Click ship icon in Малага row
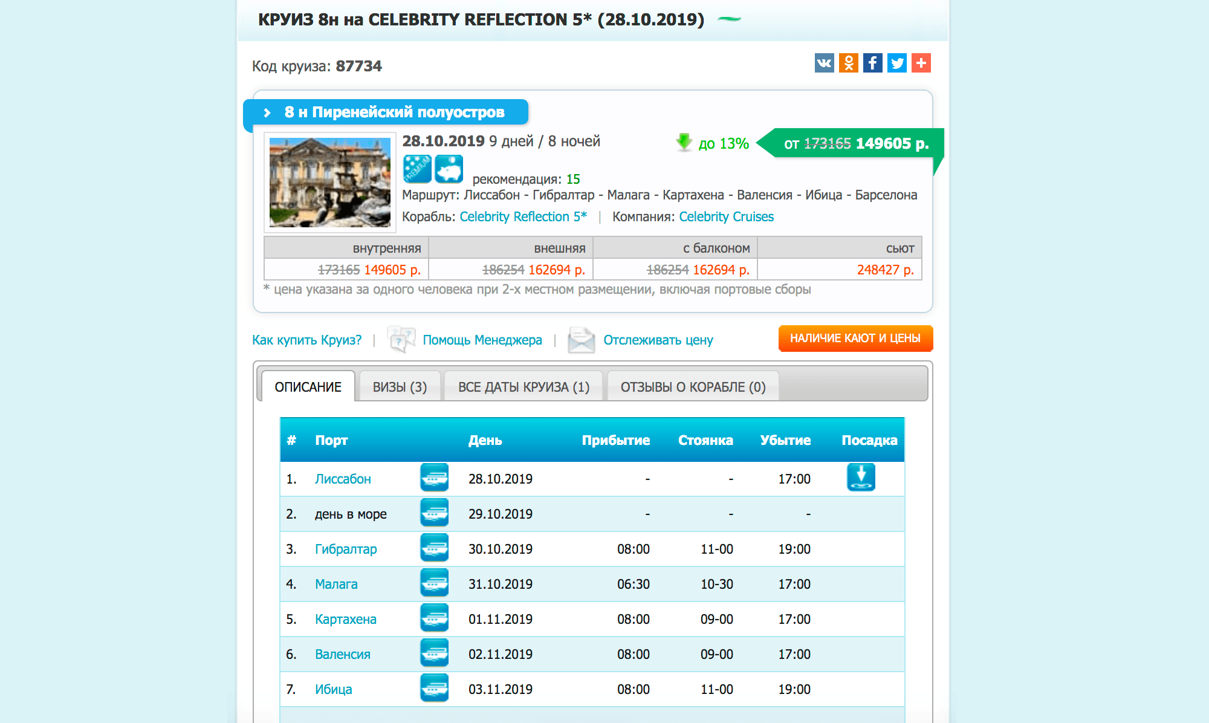1209x723 pixels. (x=434, y=583)
